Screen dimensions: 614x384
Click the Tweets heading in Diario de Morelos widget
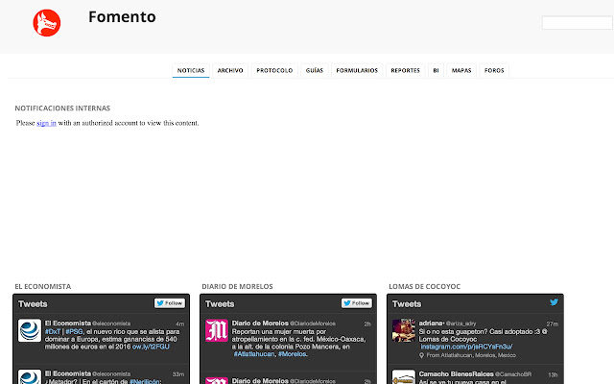220,304
